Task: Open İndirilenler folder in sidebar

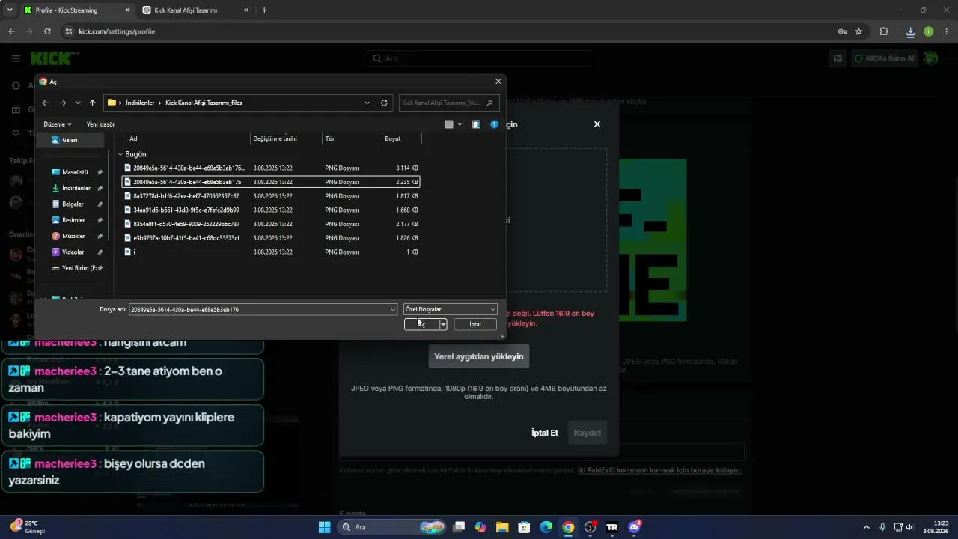Action: pyautogui.click(x=76, y=188)
